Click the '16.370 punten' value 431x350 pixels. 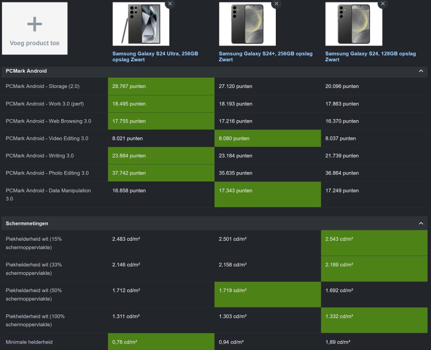tap(342, 121)
